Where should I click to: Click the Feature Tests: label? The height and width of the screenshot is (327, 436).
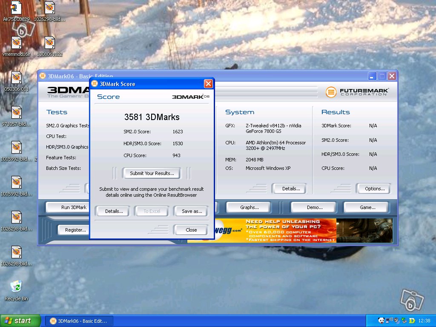pyautogui.click(x=61, y=158)
